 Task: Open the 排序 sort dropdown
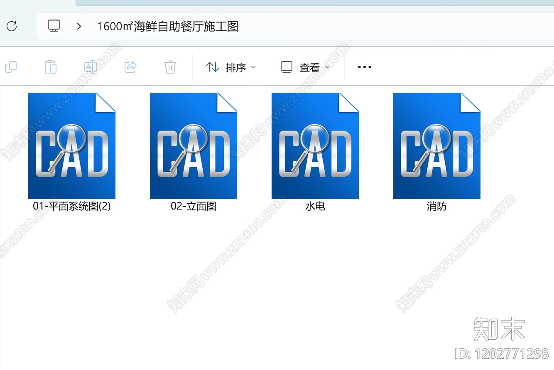tap(231, 67)
